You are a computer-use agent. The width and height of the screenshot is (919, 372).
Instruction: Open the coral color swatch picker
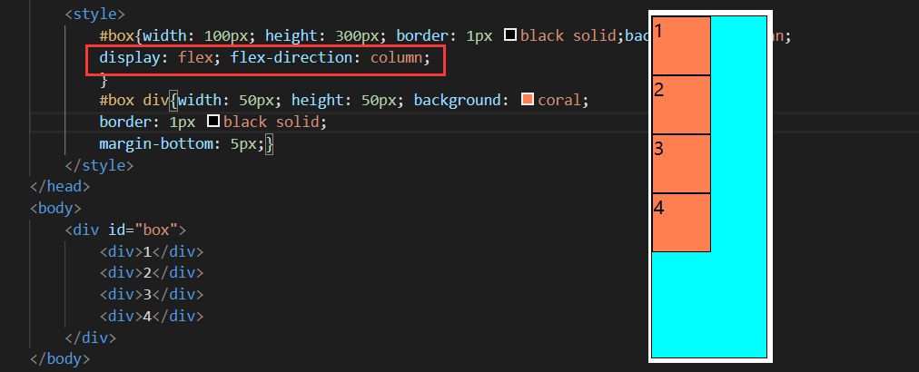point(528,99)
